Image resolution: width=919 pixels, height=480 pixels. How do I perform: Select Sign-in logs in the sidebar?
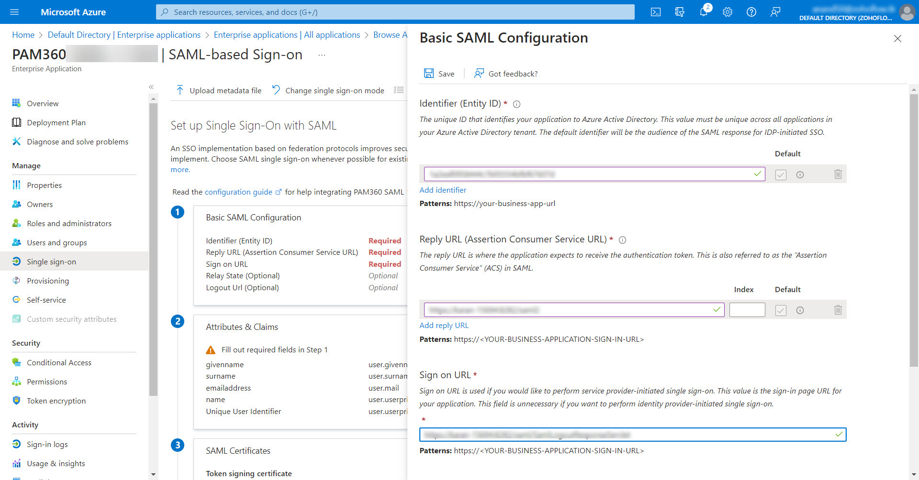tap(46, 444)
